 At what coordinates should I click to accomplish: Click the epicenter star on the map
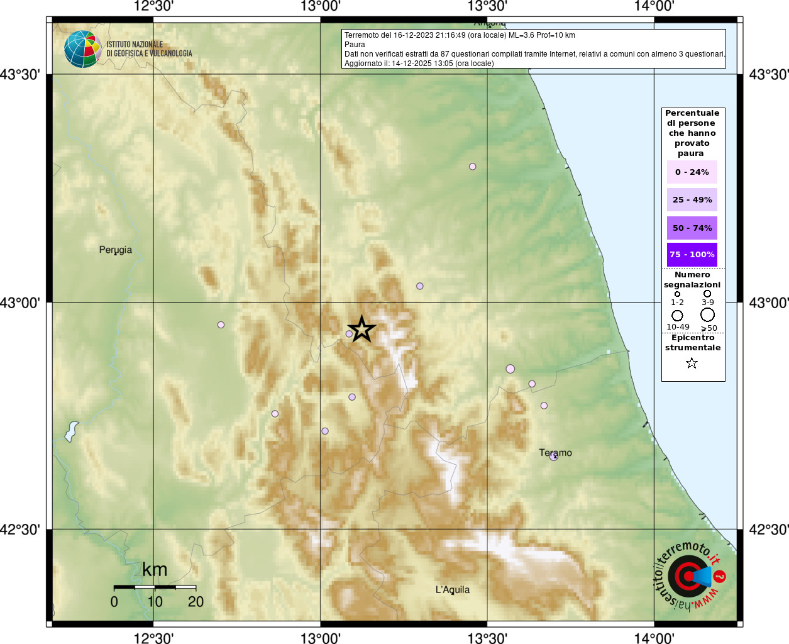(361, 329)
